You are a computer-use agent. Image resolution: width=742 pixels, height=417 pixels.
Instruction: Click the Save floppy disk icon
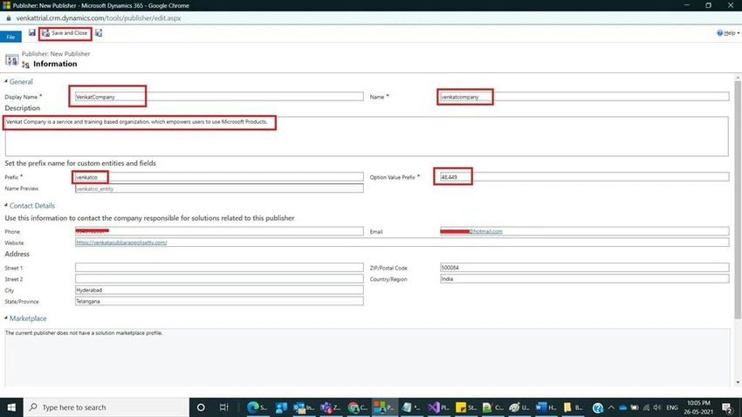[31, 32]
